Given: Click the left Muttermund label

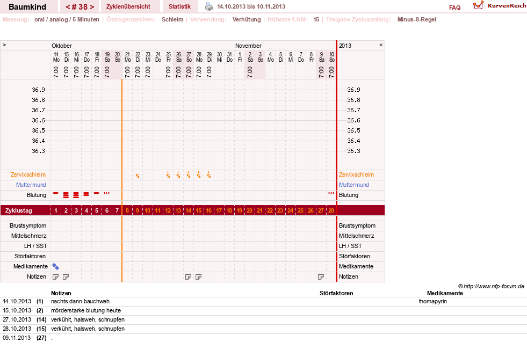Looking at the screenshot, I should 31,185.
